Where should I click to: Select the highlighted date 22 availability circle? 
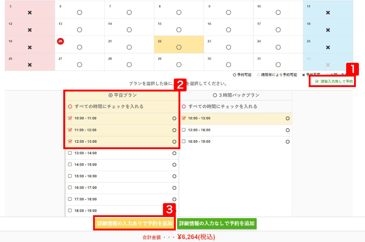point(179,47)
